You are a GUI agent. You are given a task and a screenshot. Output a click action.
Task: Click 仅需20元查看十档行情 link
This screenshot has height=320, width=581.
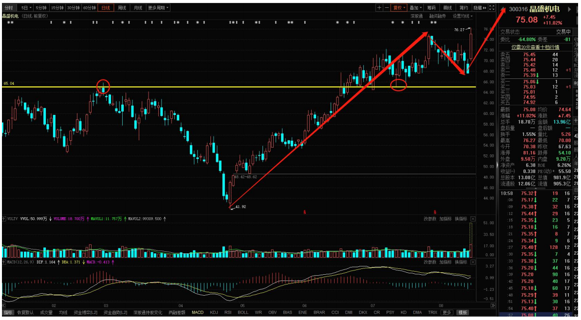(x=535, y=47)
